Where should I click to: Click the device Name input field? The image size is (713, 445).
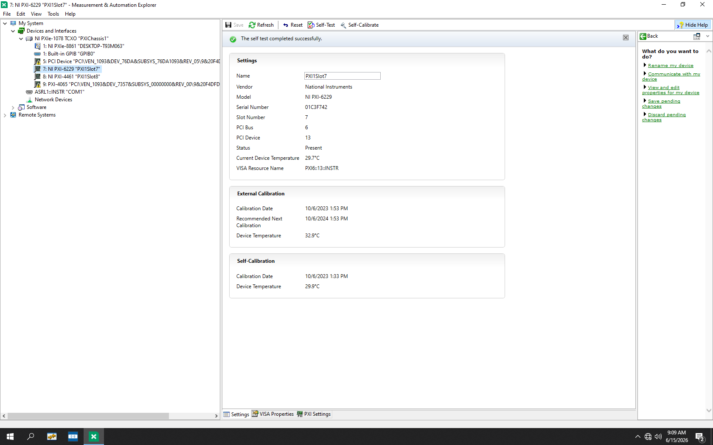pyautogui.click(x=342, y=76)
